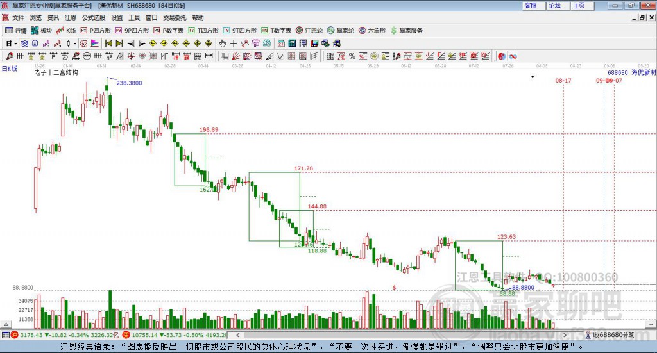Viewport: 657px width, 353px height.
Task: Click the blue infinity loop icon
Action: 513,56
